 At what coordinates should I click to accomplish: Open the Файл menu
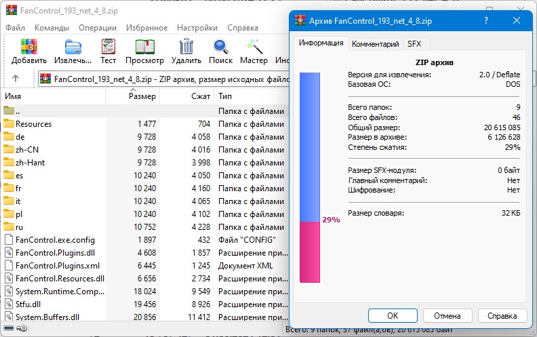click(x=15, y=28)
